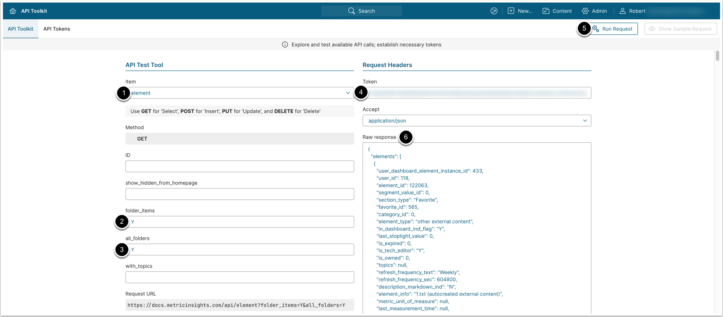This screenshot has height=317, width=723.
Task: Open Admin gear icon
Action: 585,11
